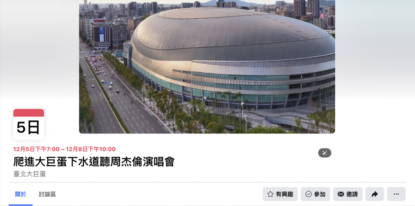Click the red header of the calendar icon
Screen dimensions: 415x206
pyautogui.click(x=29, y=113)
